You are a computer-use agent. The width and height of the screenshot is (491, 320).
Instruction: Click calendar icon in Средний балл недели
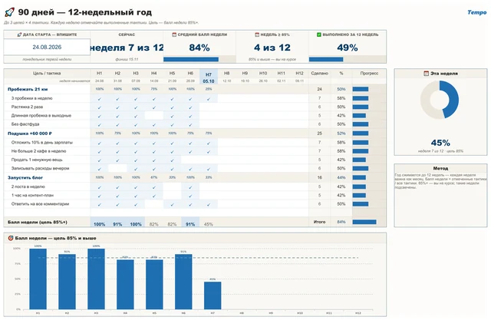point(174,35)
